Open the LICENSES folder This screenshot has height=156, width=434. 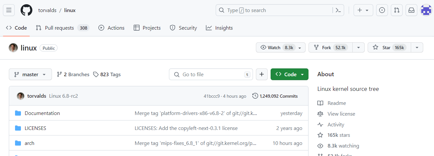[x=35, y=128]
